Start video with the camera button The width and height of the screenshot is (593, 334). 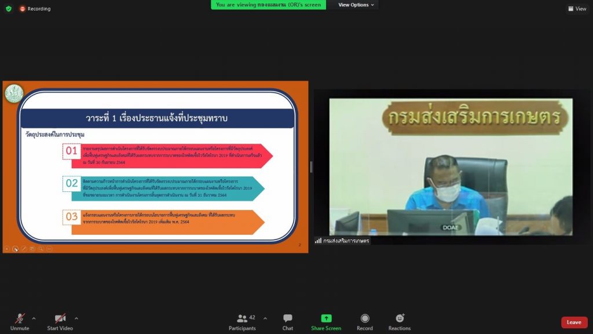(60, 321)
